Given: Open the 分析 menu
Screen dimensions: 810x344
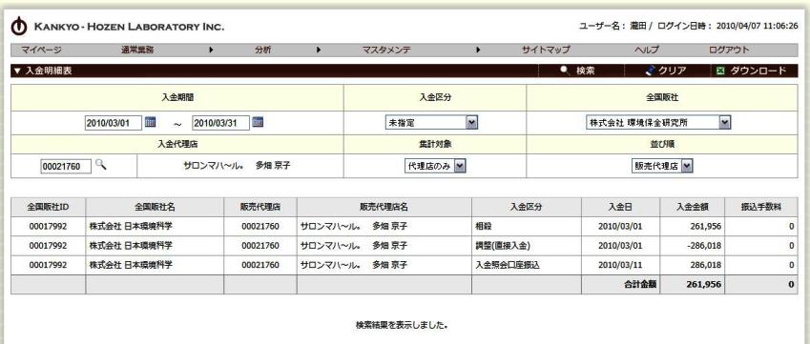Looking at the screenshot, I should point(263,50).
